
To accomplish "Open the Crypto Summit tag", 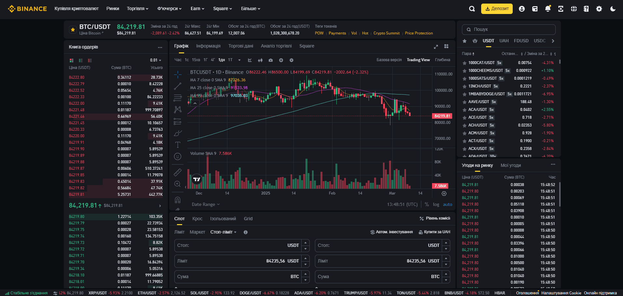I will (386, 33).
